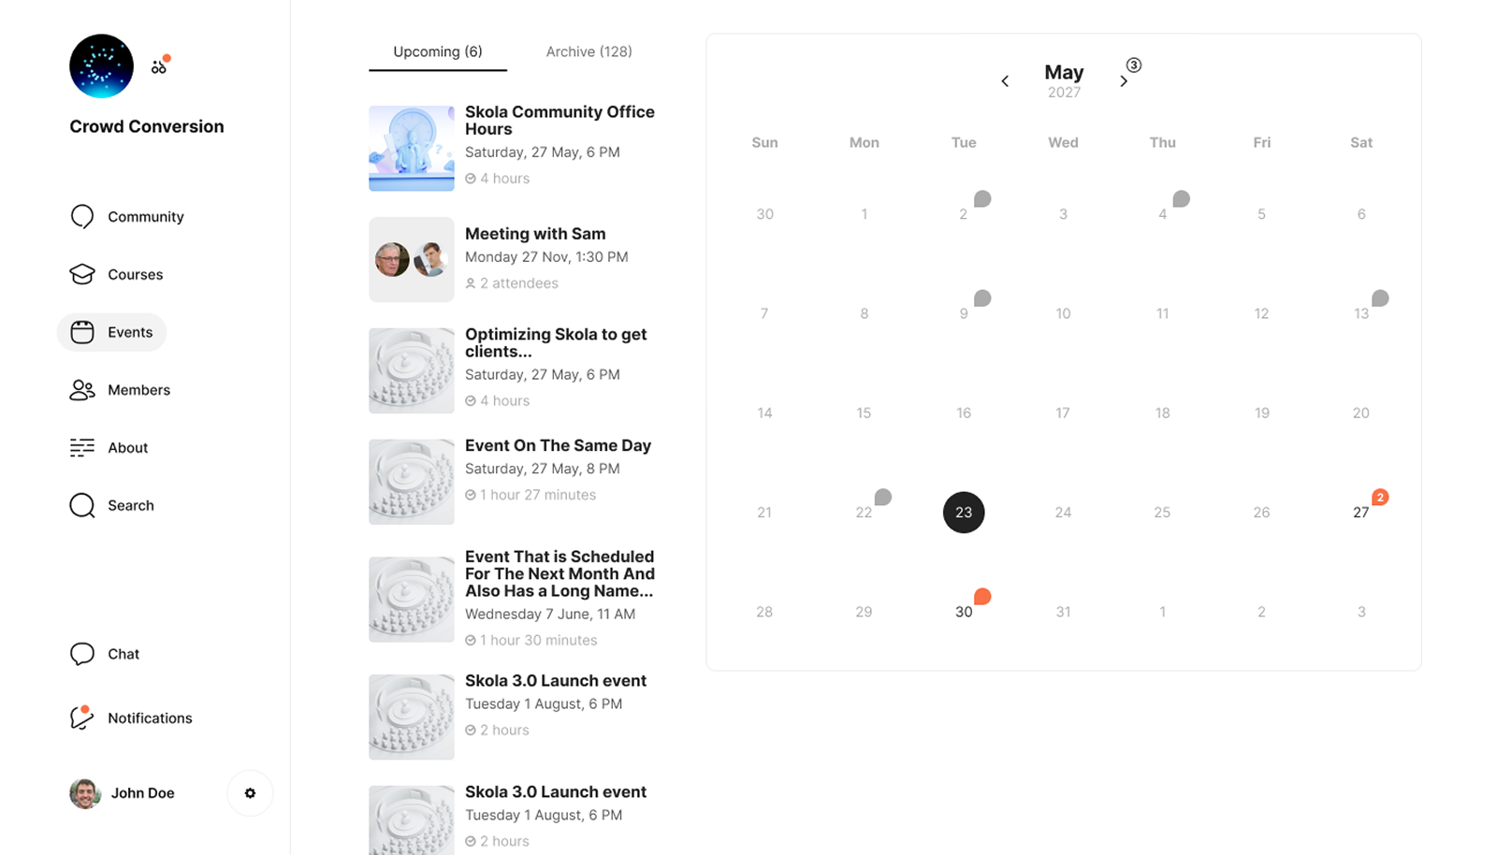This screenshot has width=1497, height=855.
Task: Click '2 attendees' label
Action: 519,283
